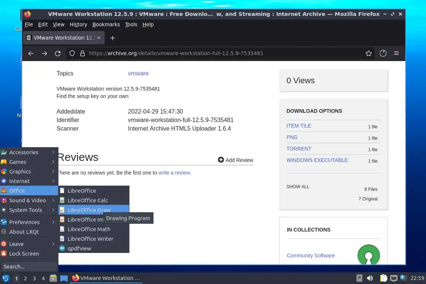Screen dimensions: 426x284
Task: Click the write a review link
Action: [174, 173]
